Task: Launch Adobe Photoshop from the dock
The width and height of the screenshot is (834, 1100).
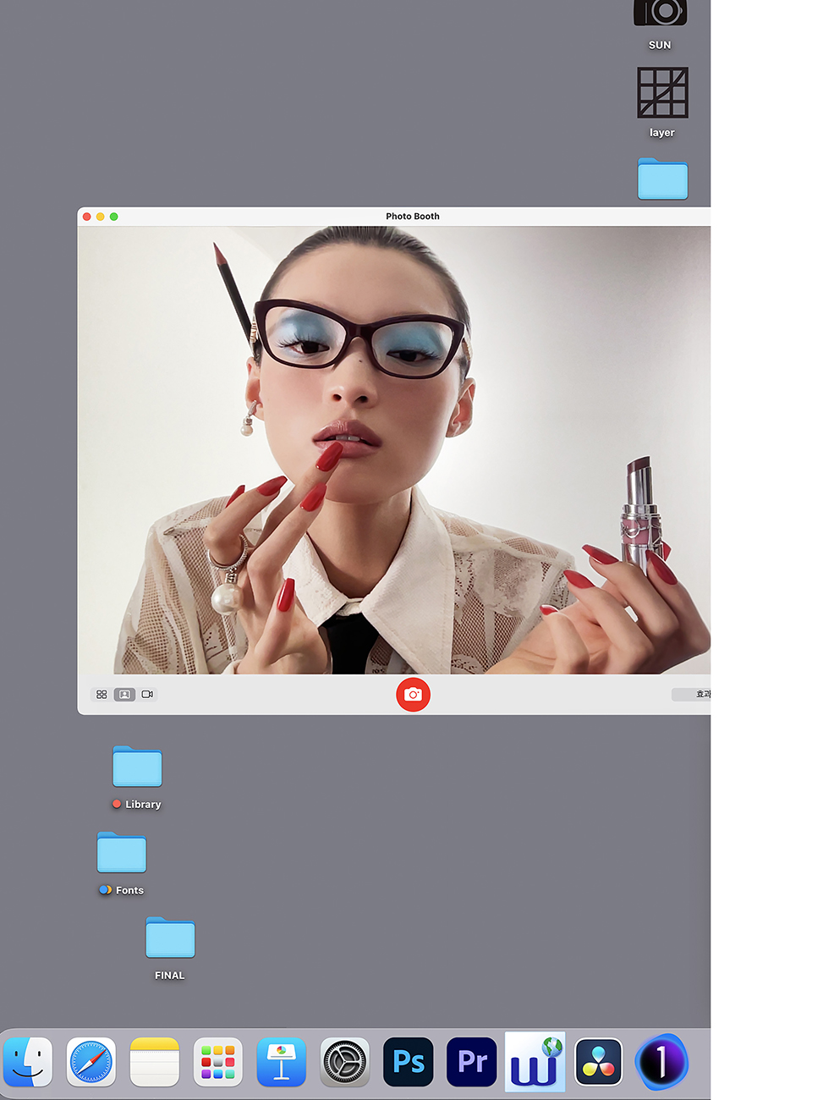Action: (409, 1062)
